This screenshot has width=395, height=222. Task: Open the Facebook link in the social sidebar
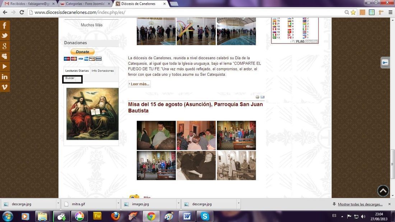point(5,26)
